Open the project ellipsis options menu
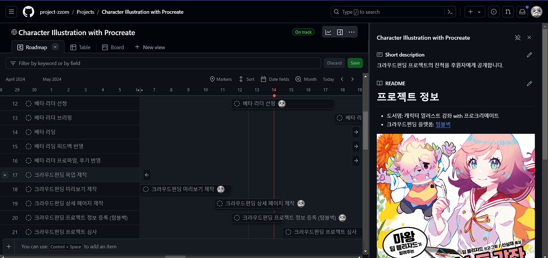 (x=351, y=32)
